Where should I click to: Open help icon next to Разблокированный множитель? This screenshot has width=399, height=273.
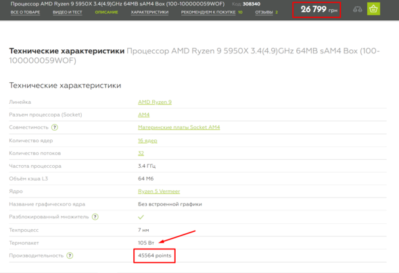(95, 217)
